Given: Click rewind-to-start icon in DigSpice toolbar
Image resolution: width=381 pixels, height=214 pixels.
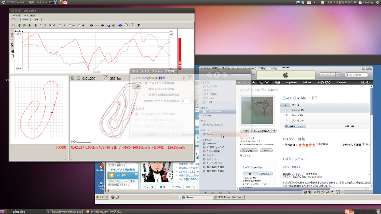Looking at the screenshot, I should (x=19, y=25).
